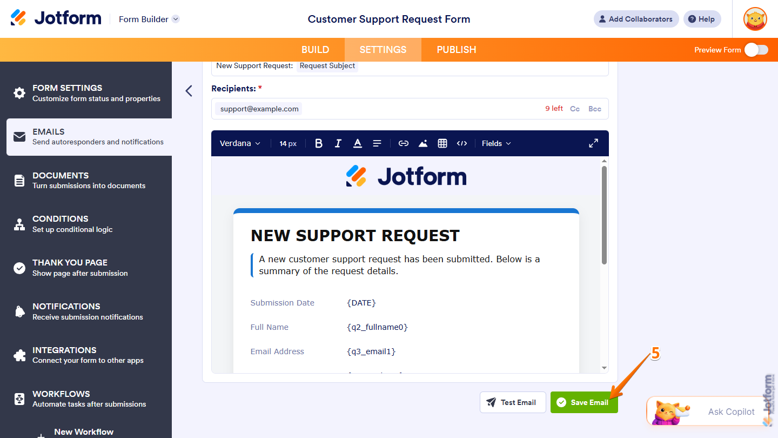Open NOTIFICATIONS in the sidebar
This screenshot has height=438, width=778.
click(86, 311)
